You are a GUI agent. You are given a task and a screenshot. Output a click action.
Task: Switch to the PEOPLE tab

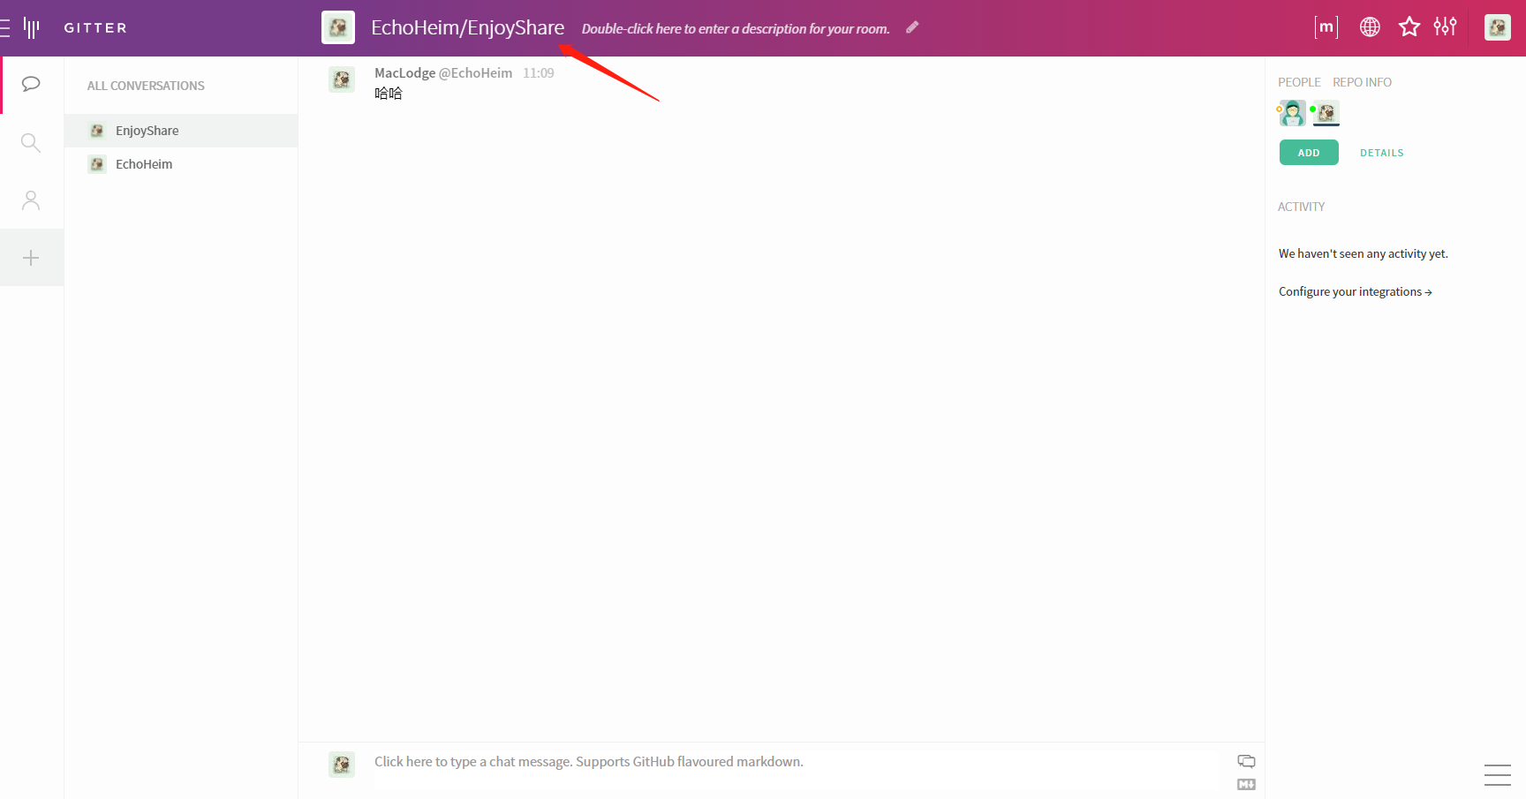click(x=1299, y=82)
